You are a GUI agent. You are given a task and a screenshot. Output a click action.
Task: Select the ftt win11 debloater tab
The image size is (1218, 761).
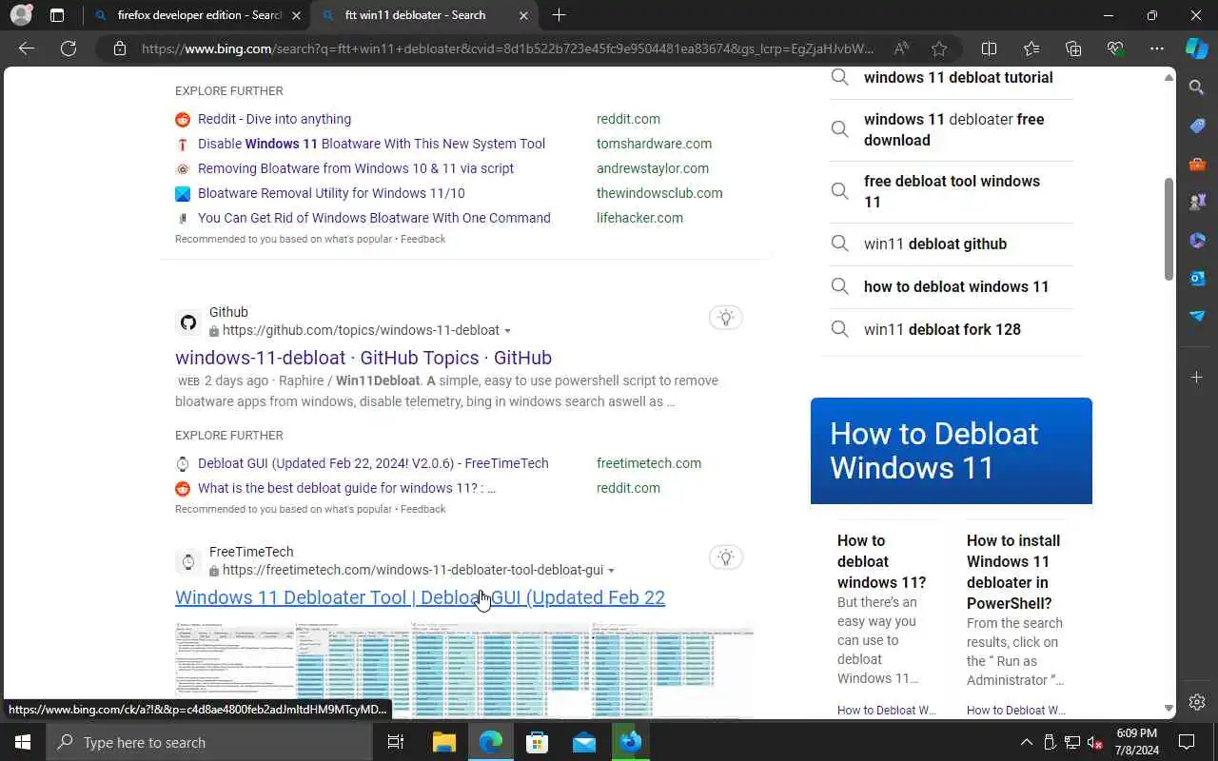[427, 15]
